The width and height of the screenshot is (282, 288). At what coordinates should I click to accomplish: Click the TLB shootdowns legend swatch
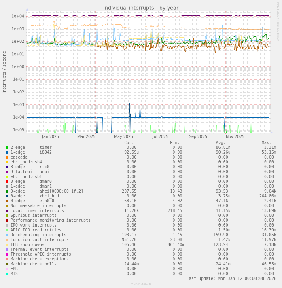(x=7, y=245)
